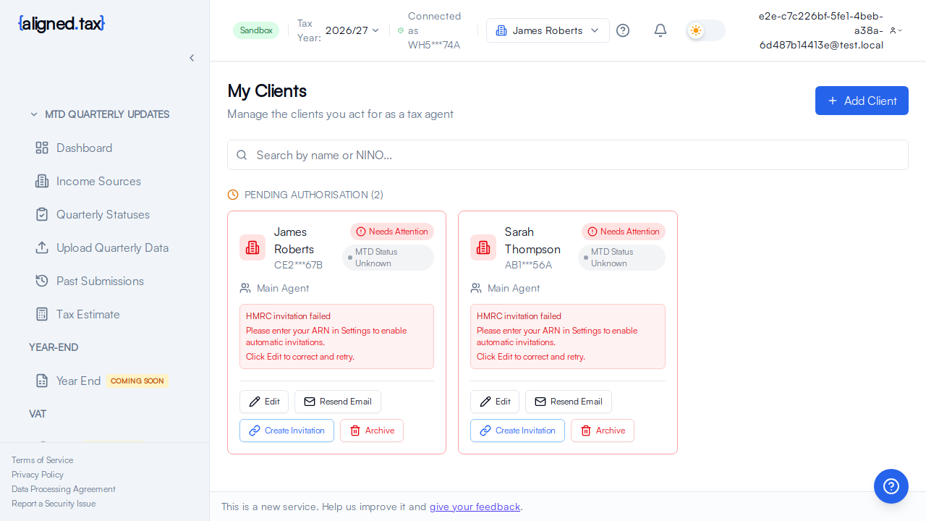Image resolution: width=926 pixels, height=521 pixels.
Task: Click the Add Client button
Action: click(x=861, y=101)
